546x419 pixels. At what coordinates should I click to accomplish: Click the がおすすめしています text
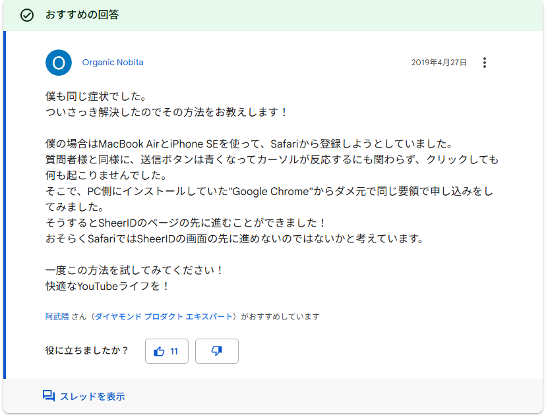(x=280, y=316)
